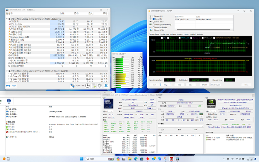Switch to the Voltages tab
This screenshot has width=259, height=162.
173,34
